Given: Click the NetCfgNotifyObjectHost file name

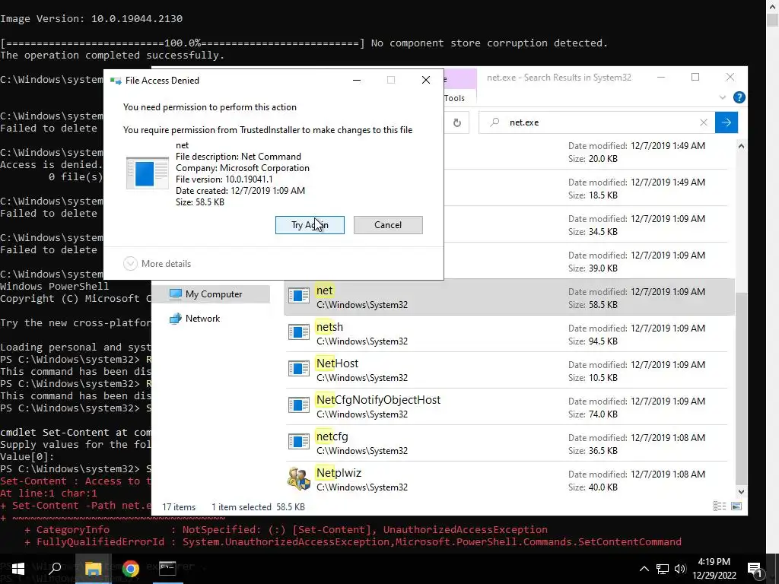Looking at the screenshot, I should pos(378,400).
